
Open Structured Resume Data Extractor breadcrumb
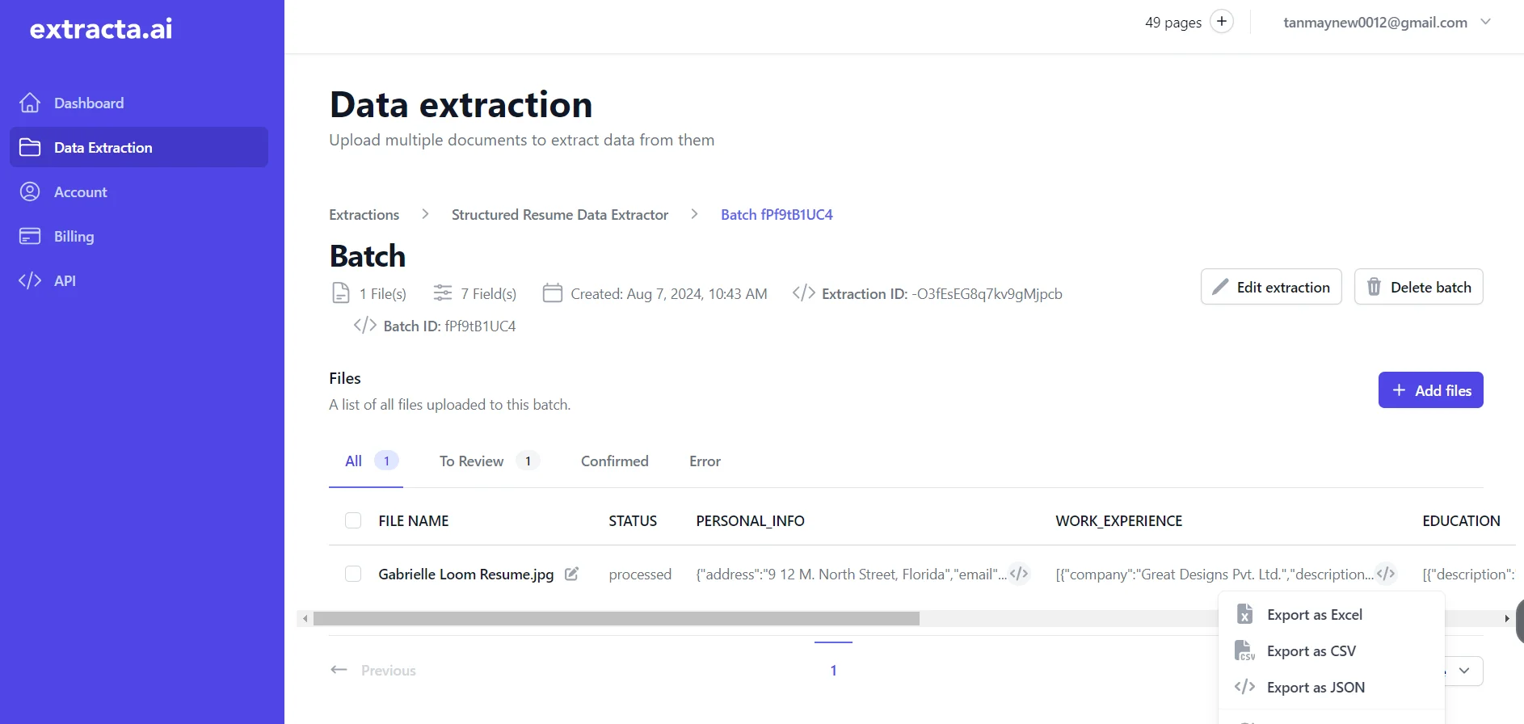[x=560, y=215]
